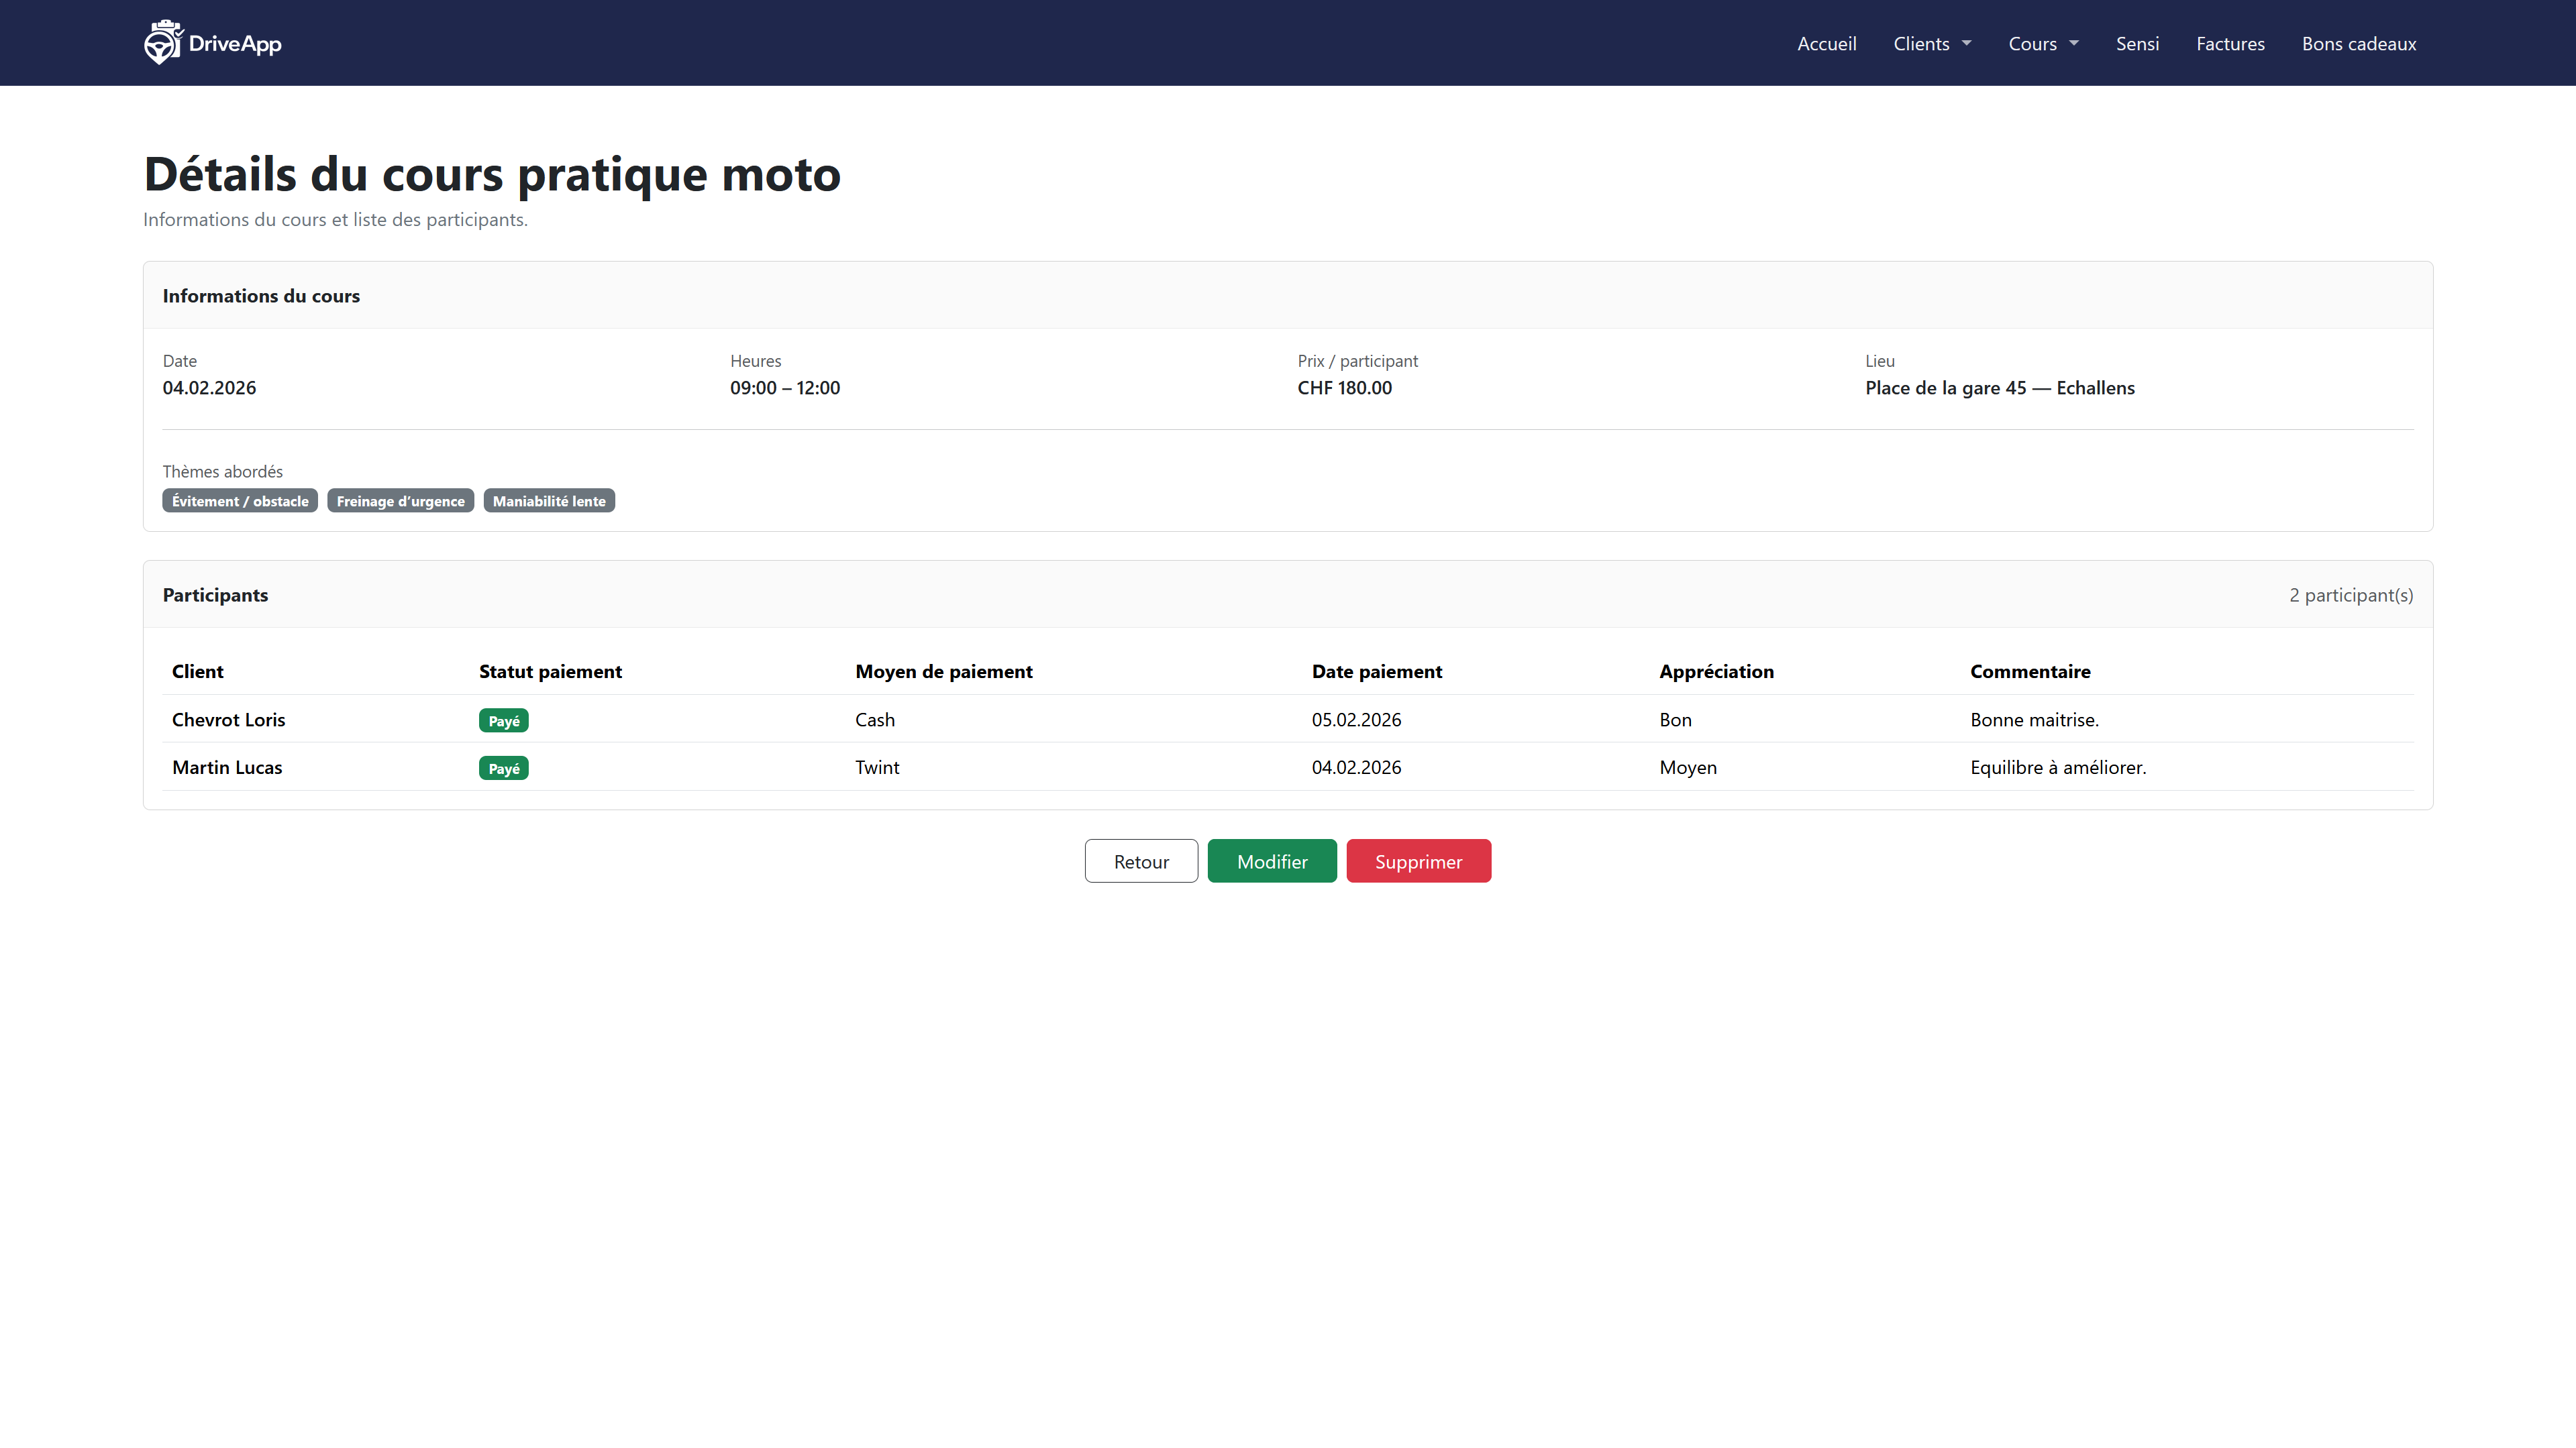
Task: Click the Évitement / obstacle theme badge
Action: [x=240, y=500]
